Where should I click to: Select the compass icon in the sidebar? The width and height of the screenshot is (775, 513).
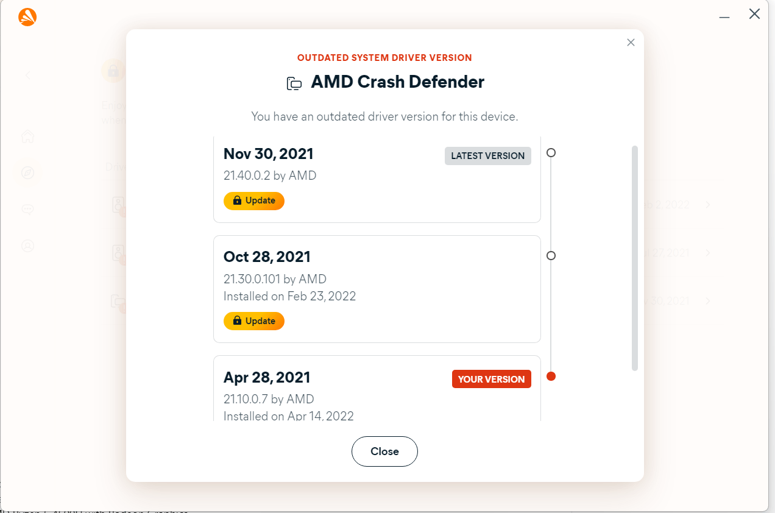27,173
